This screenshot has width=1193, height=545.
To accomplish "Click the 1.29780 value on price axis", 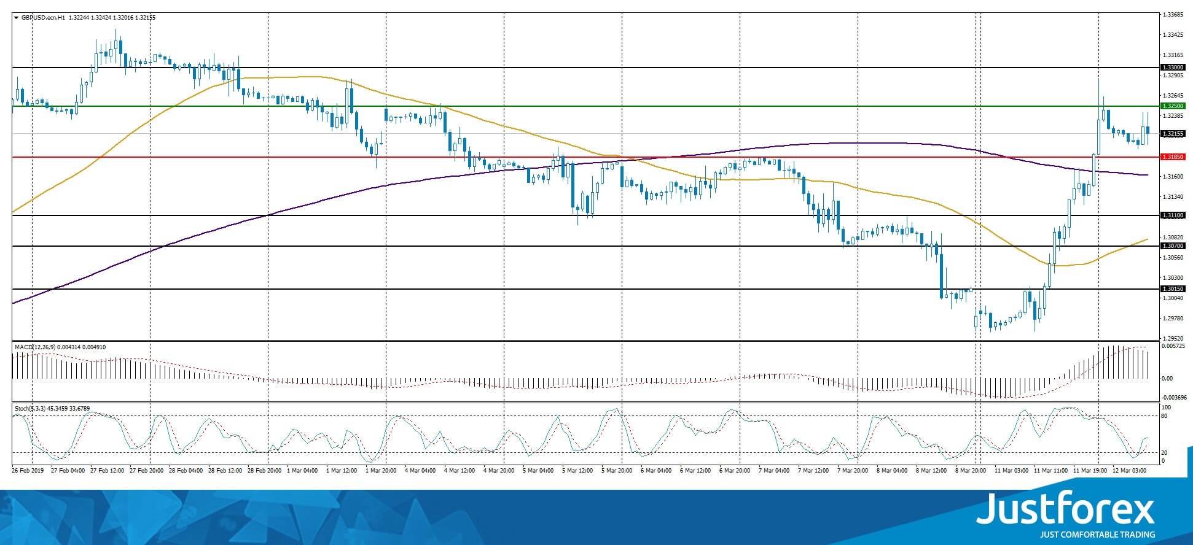I will point(1173,319).
